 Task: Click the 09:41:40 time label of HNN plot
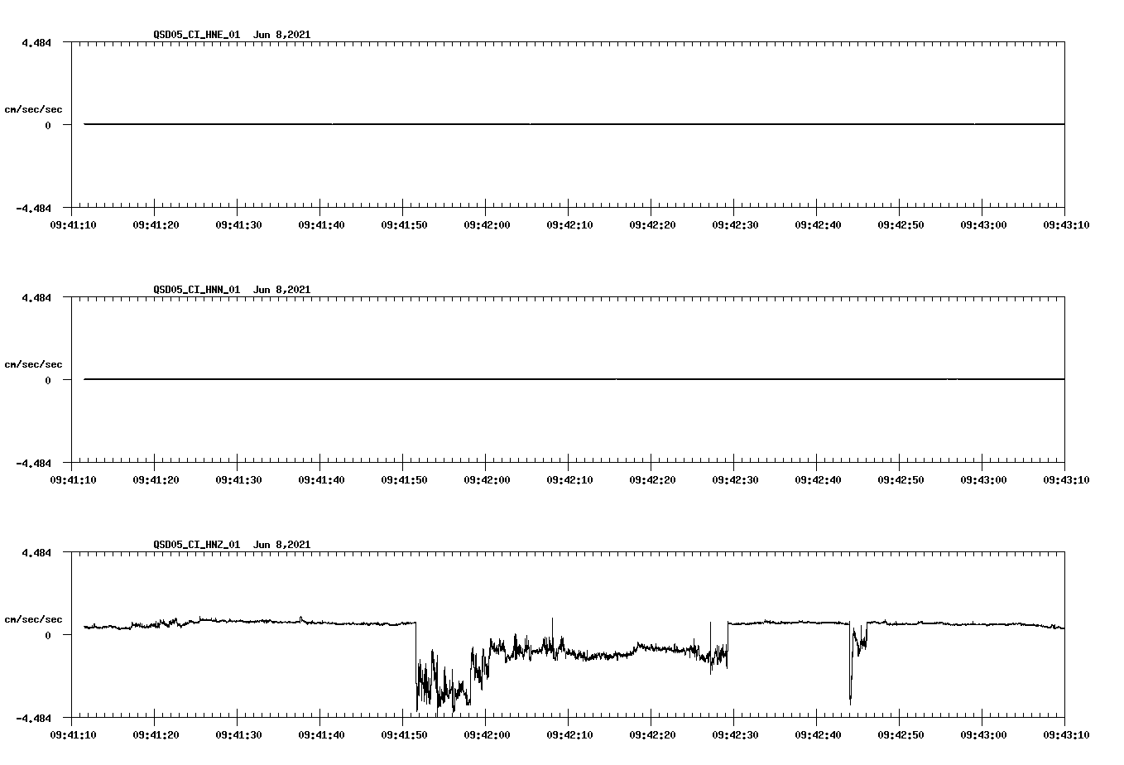[x=321, y=479]
